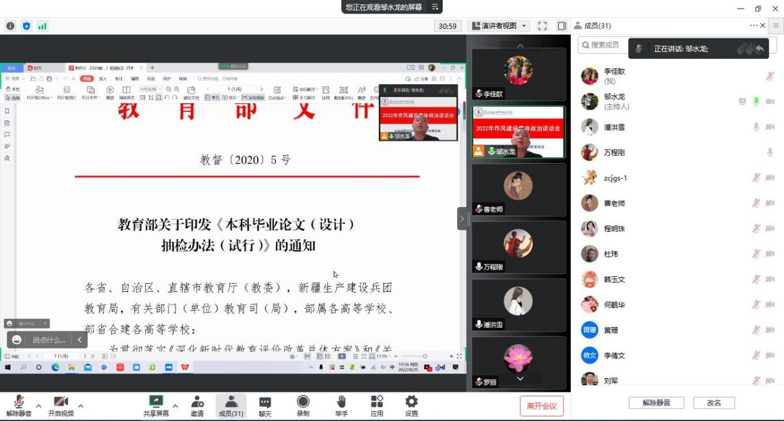Open audio options arrow beside 解除静音

[x=38, y=406]
